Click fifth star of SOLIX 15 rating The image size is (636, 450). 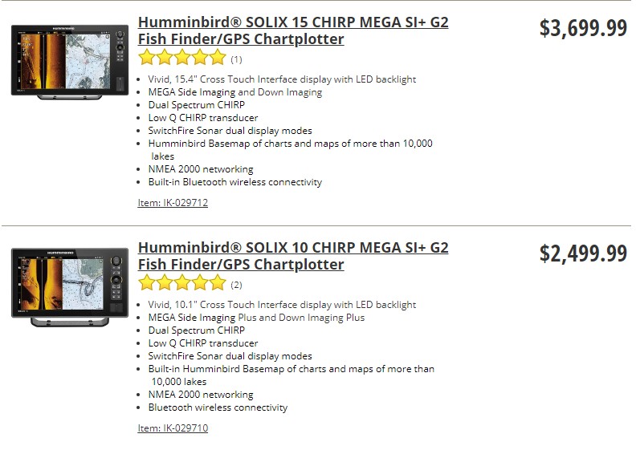click(x=218, y=57)
